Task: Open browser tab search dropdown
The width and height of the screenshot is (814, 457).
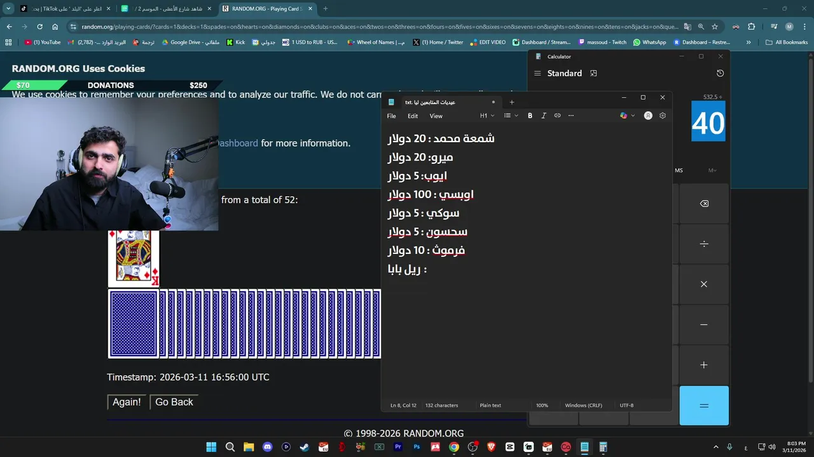Action: [x=8, y=9]
